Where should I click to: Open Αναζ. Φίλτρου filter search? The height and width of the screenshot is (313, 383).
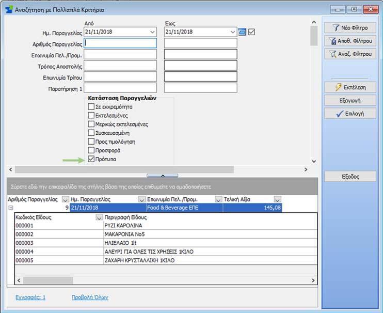tap(350, 54)
